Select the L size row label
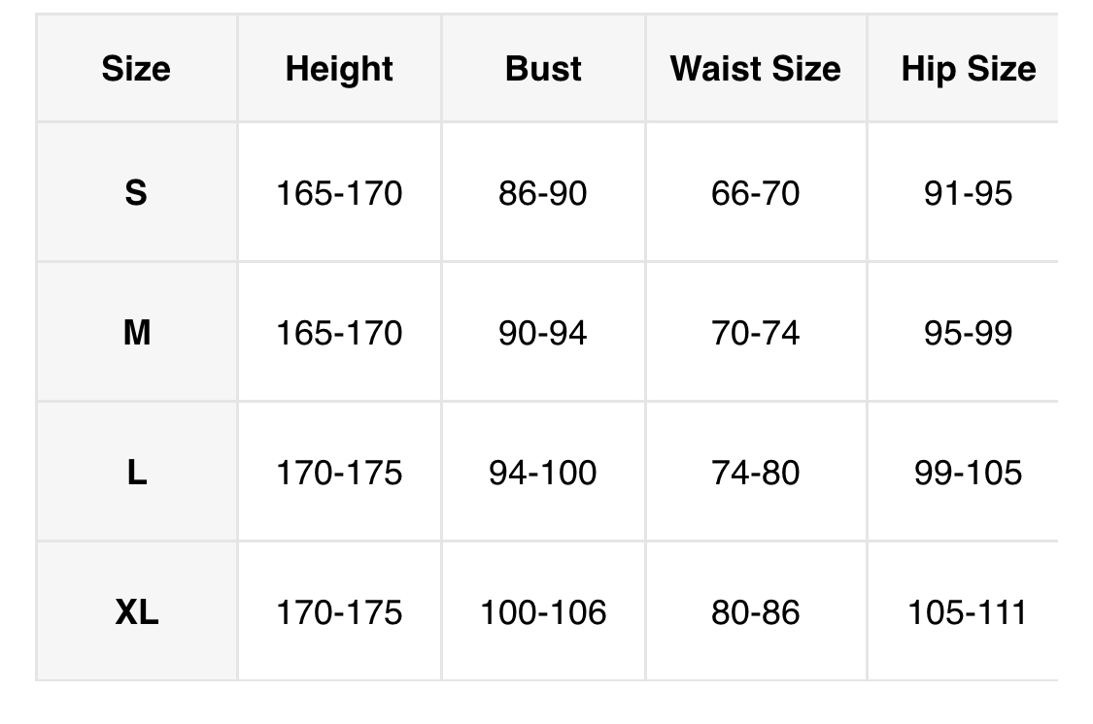The height and width of the screenshot is (724, 1093). point(136,473)
